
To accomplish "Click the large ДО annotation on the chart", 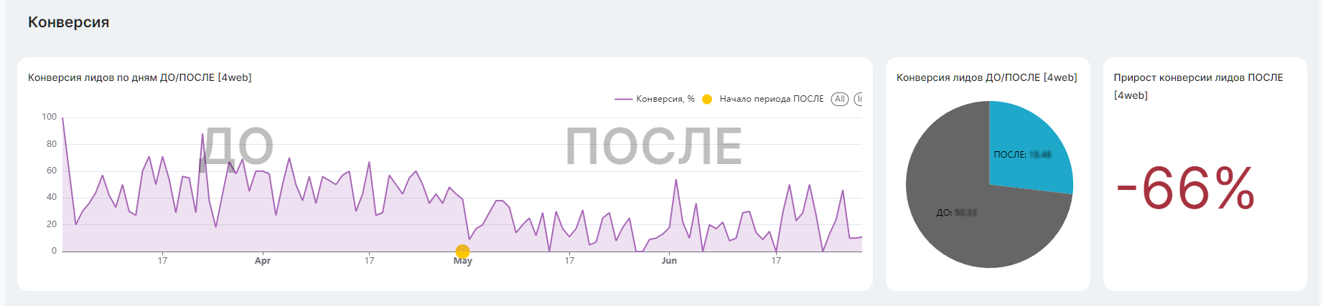I will coord(238,146).
